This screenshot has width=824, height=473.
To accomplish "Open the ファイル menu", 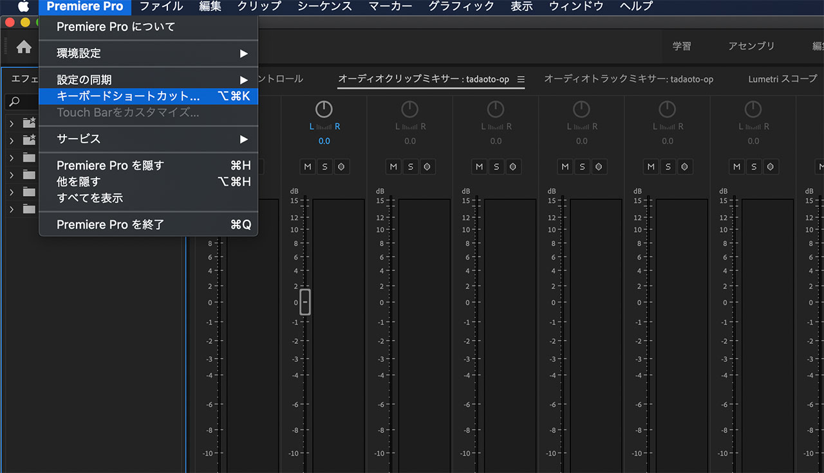I will tap(162, 6).
